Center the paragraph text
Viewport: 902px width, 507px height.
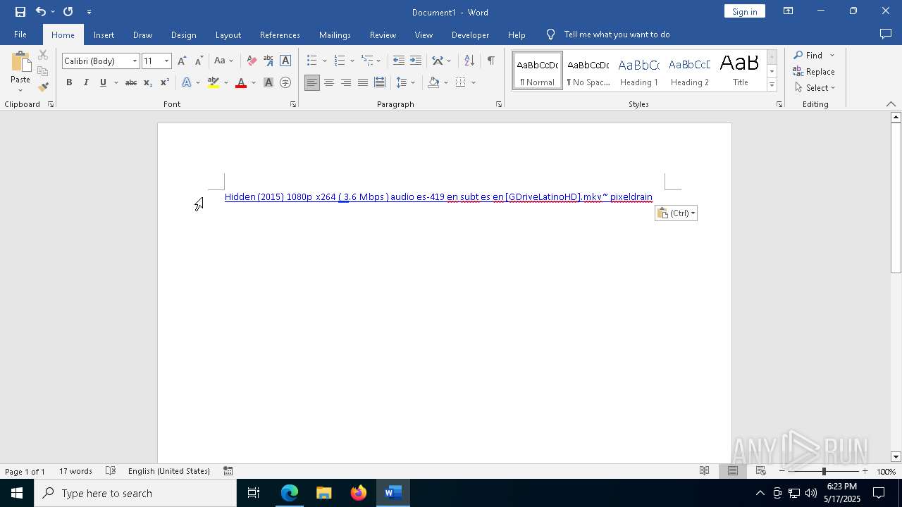(x=329, y=83)
